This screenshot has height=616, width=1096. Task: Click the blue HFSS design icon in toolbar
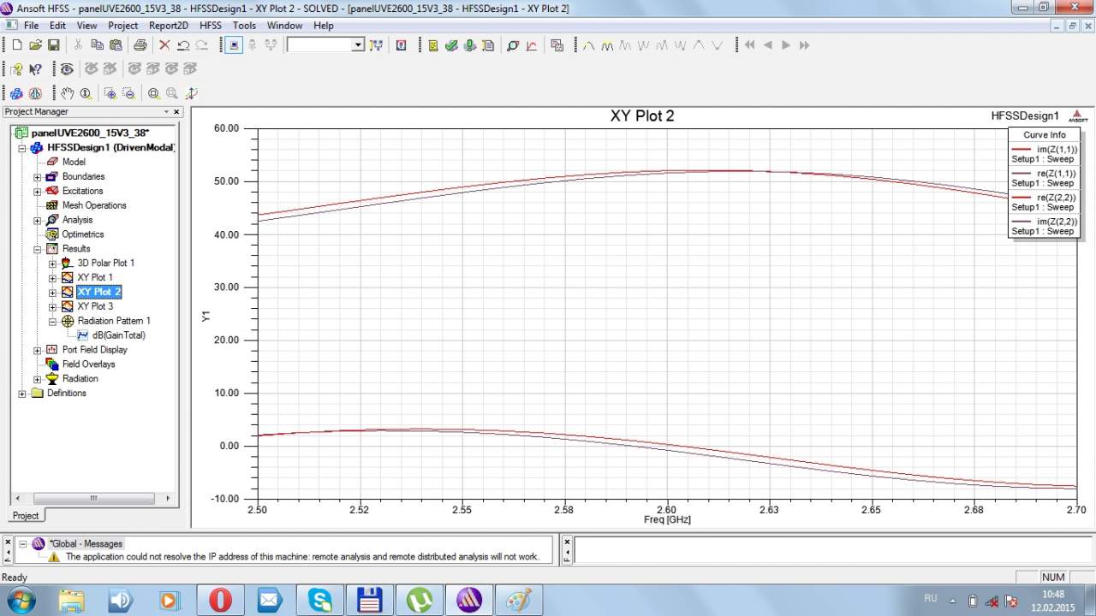coord(16,93)
